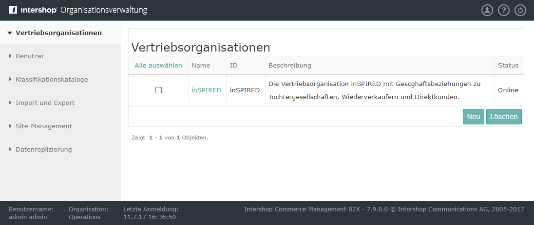Click the Vertriebsorganisationen page heading
This screenshot has height=225, width=534.
[x=201, y=48]
